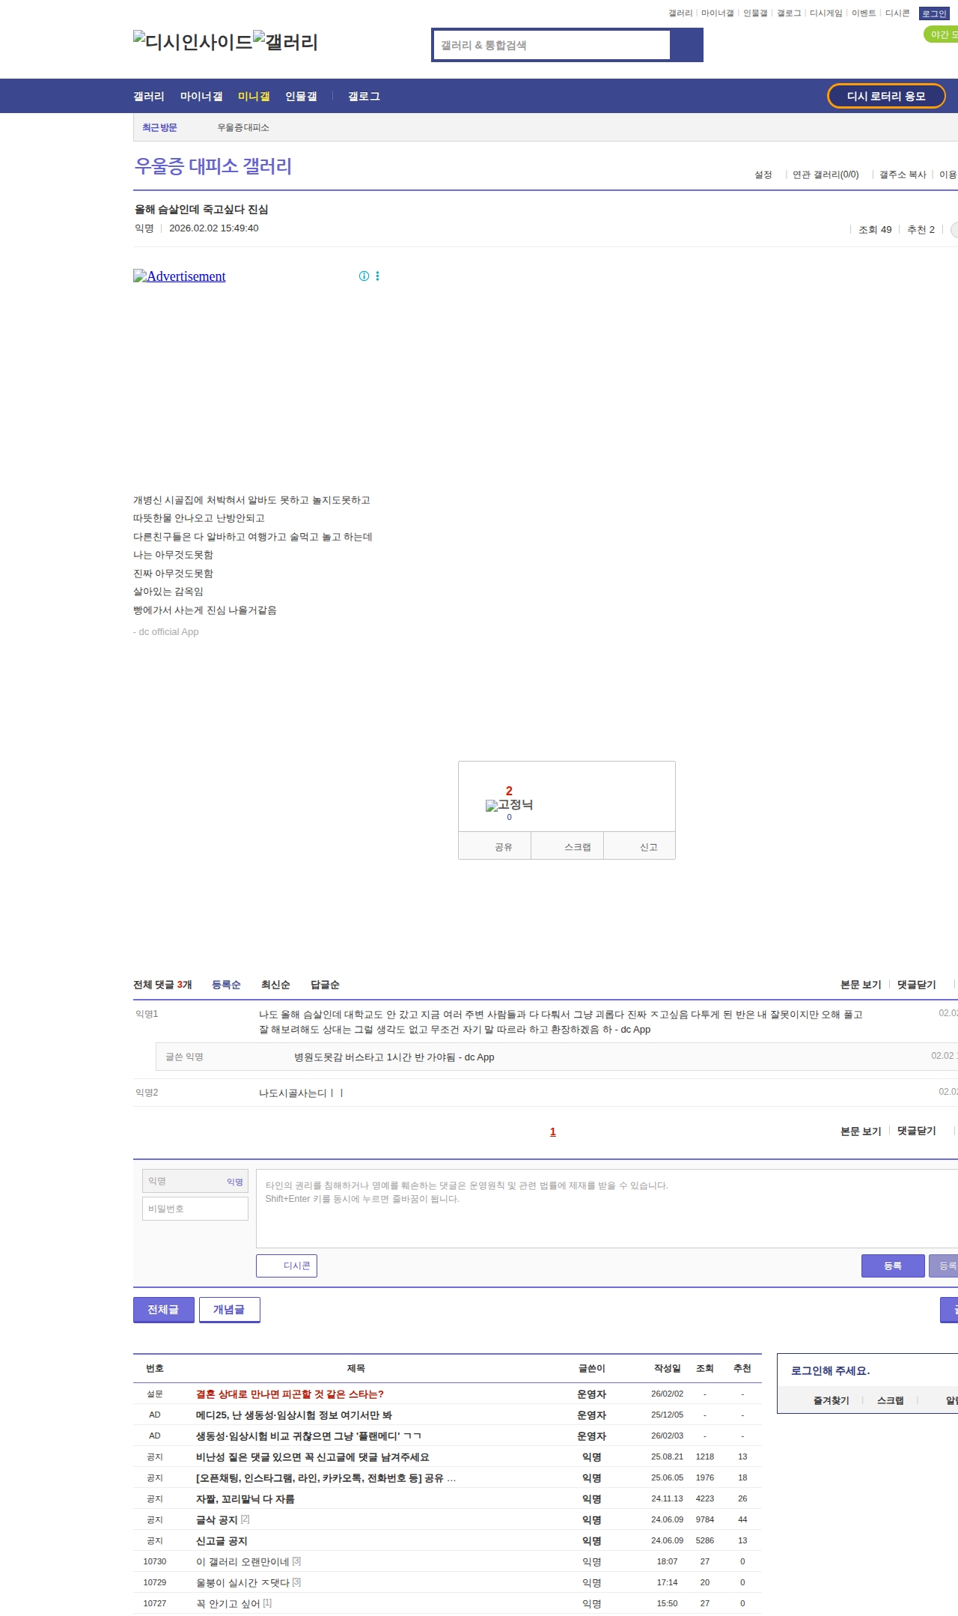Screen dimensions: 958x1616
Task: Switch to the 개념글 tab
Action: 229,1310
